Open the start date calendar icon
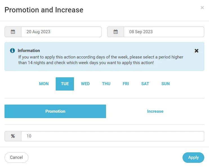The width and height of the screenshot is (209, 167). tap(13, 32)
